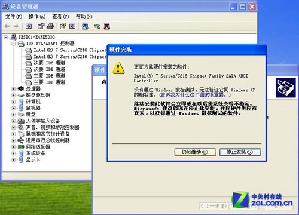The width and height of the screenshot is (299, 215).
Task: Click the red X uninstall toolbar icon
Action: pos(107,26)
